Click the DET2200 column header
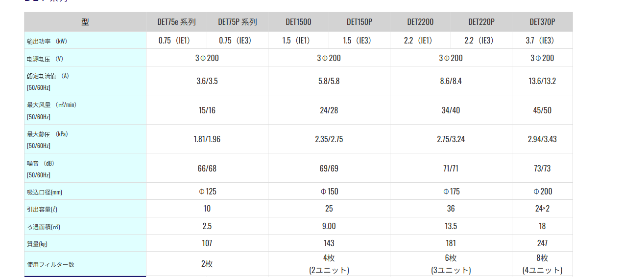The height and width of the screenshot is (277, 623). click(420, 22)
